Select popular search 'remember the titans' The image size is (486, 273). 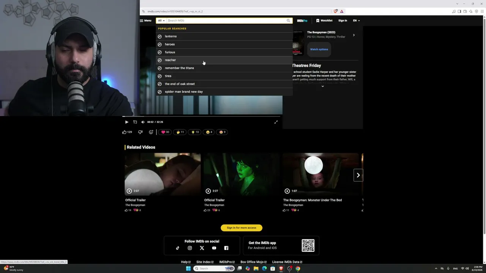pos(224,68)
